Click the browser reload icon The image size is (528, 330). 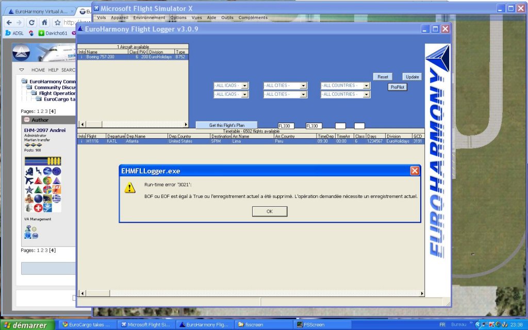click(31, 23)
